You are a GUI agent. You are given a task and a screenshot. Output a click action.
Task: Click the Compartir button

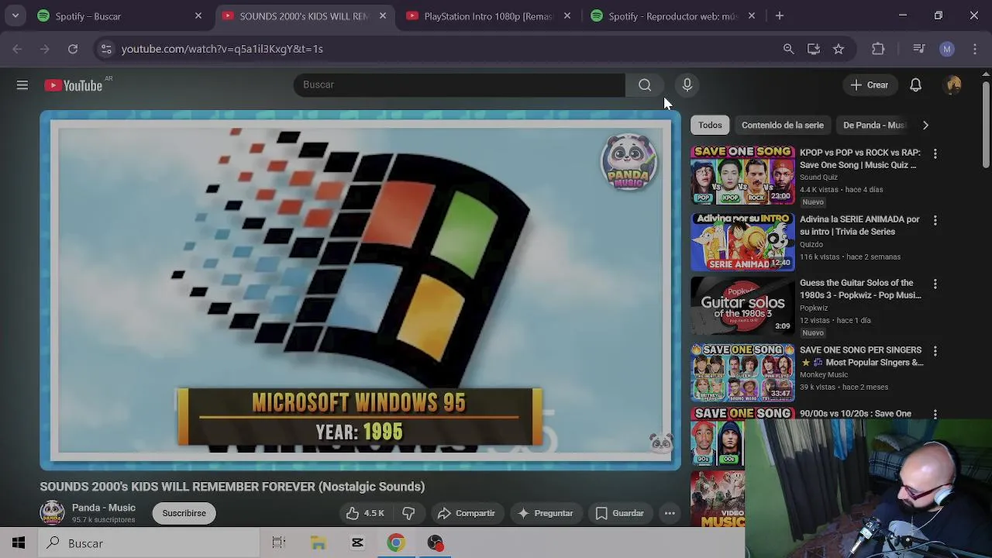tap(466, 513)
